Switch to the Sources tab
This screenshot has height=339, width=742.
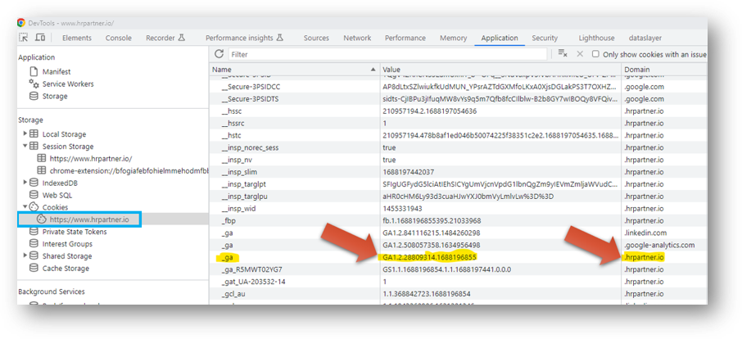(316, 38)
